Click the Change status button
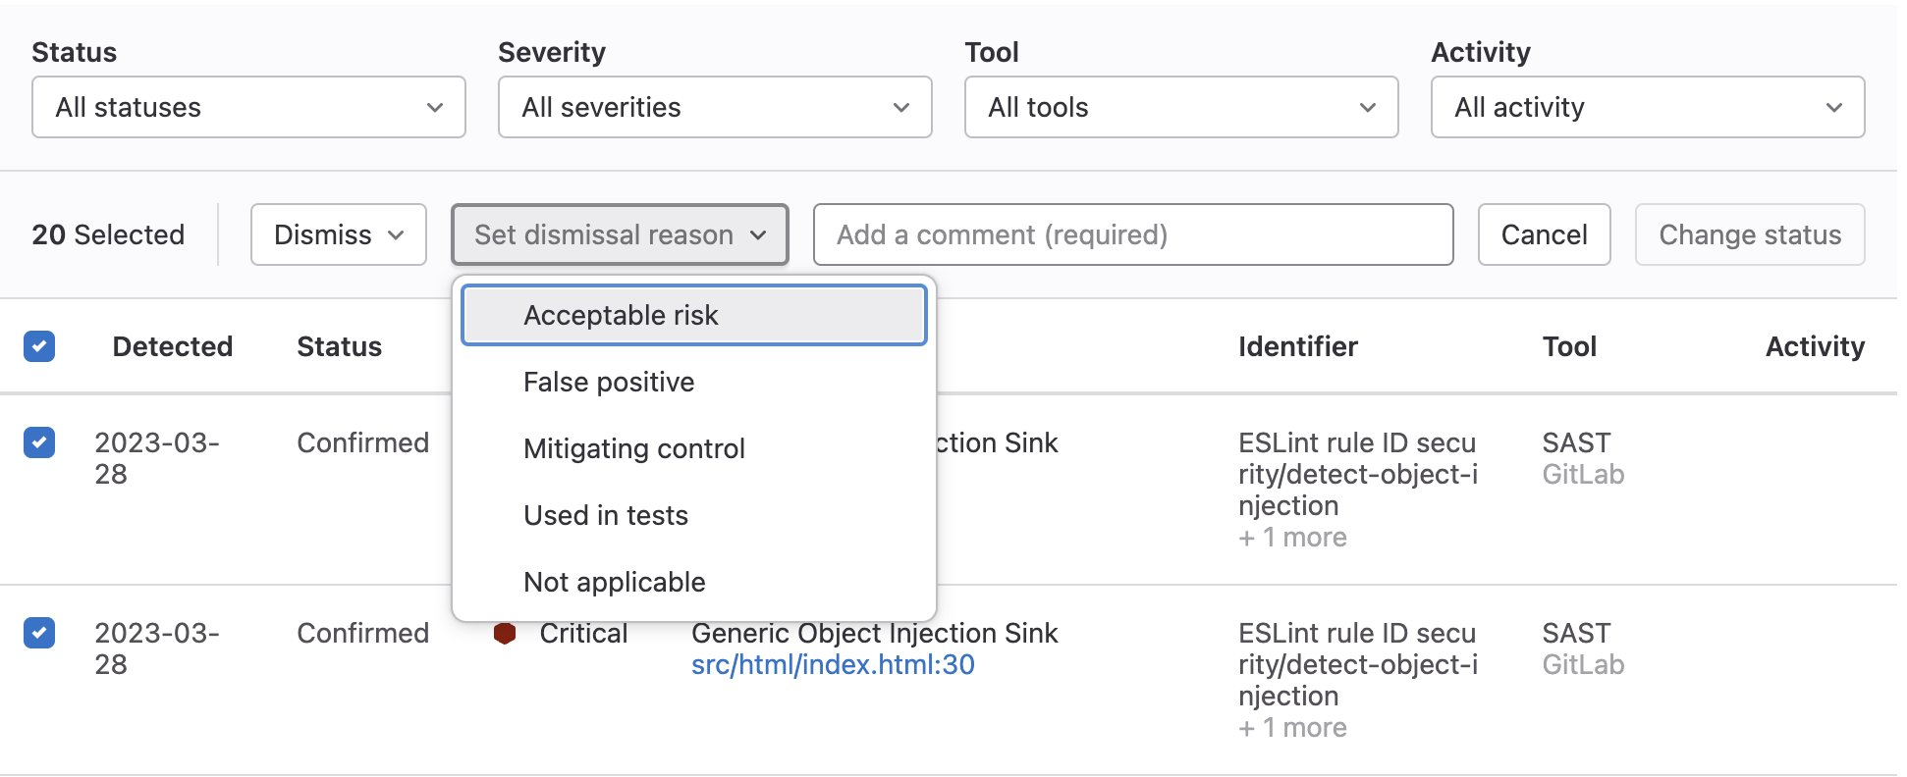Viewport: 1907px width, 777px height. [x=1750, y=234]
